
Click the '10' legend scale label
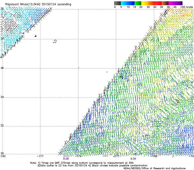128,7
